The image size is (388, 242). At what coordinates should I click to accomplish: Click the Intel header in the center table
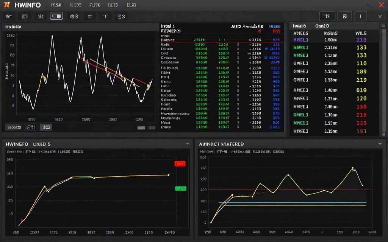click(x=168, y=26)
